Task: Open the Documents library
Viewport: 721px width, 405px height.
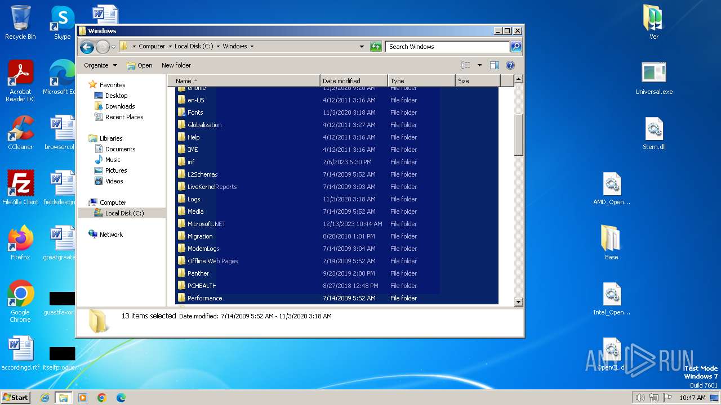Action: [x=120, y=149]
